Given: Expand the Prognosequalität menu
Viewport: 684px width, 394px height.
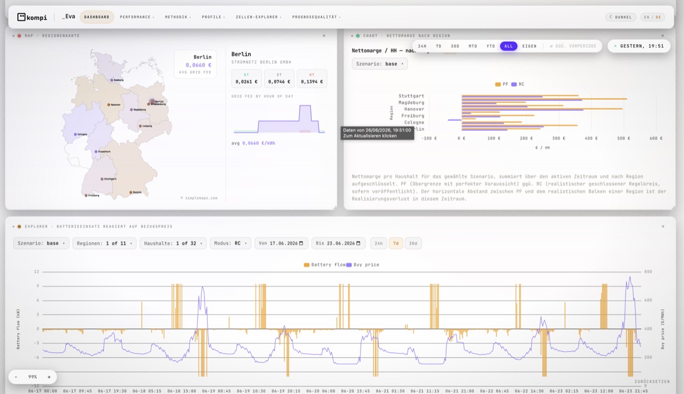Looking at the screenshot, I should pyautogui.click(x=317, y=17).
